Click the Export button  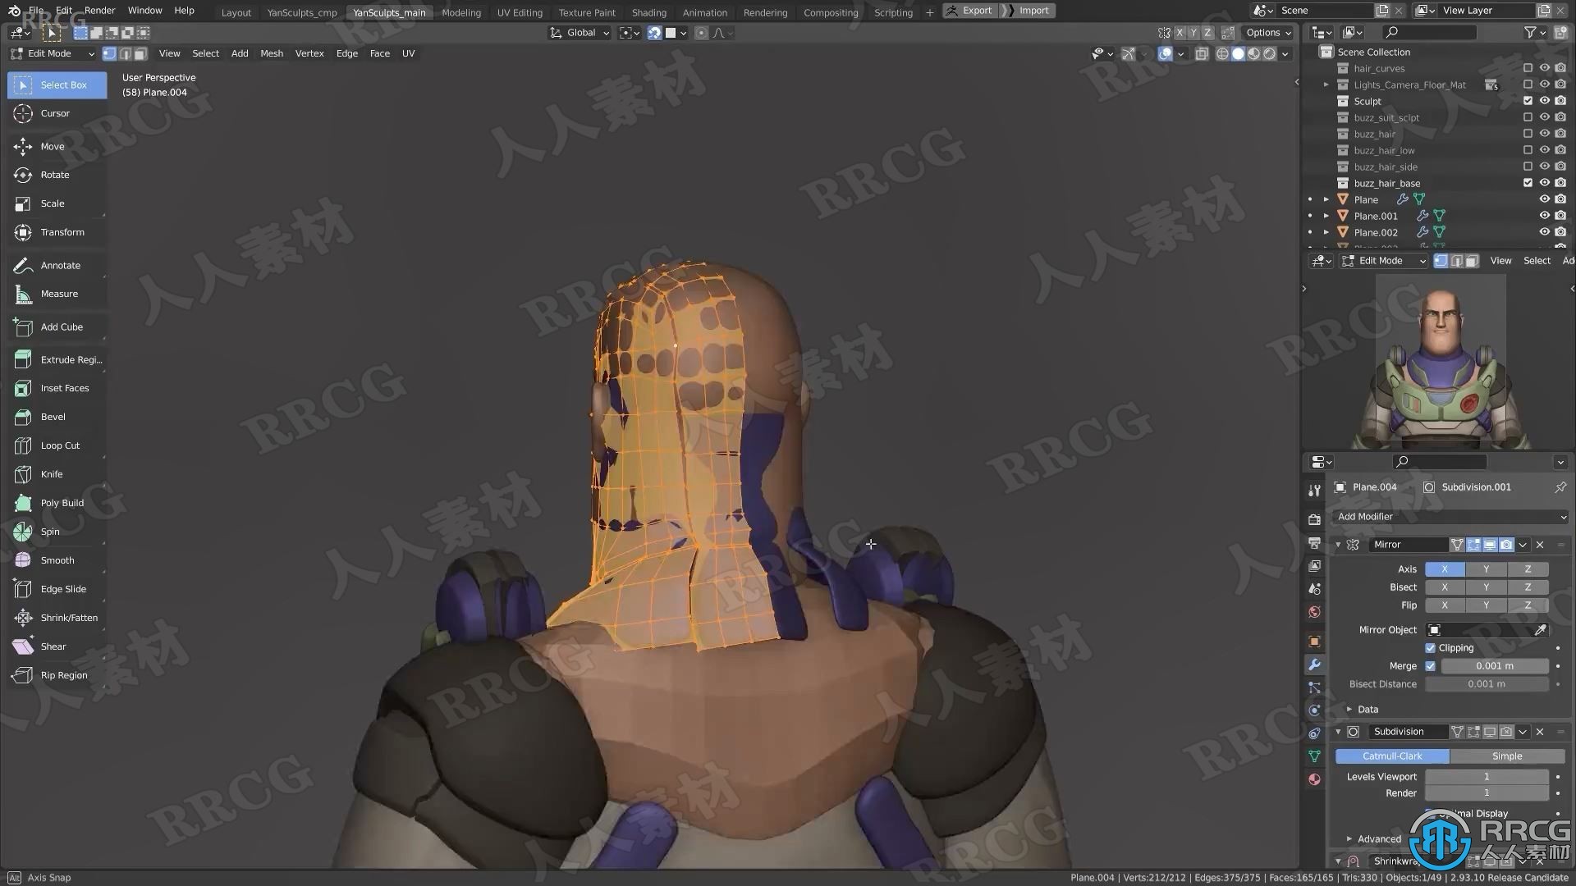pos(970,11)
